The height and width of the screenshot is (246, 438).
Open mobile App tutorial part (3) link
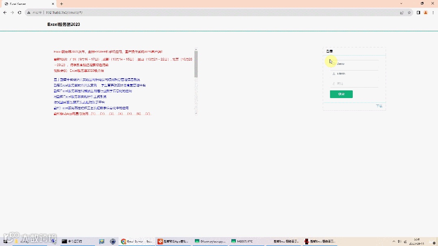tap(112, 114)
